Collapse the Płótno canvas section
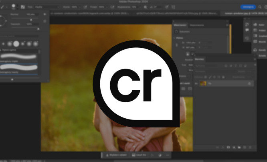 (x=174, y=38)
